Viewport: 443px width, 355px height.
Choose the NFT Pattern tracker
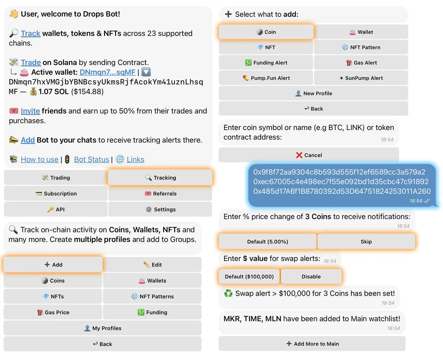click(361, 47)
